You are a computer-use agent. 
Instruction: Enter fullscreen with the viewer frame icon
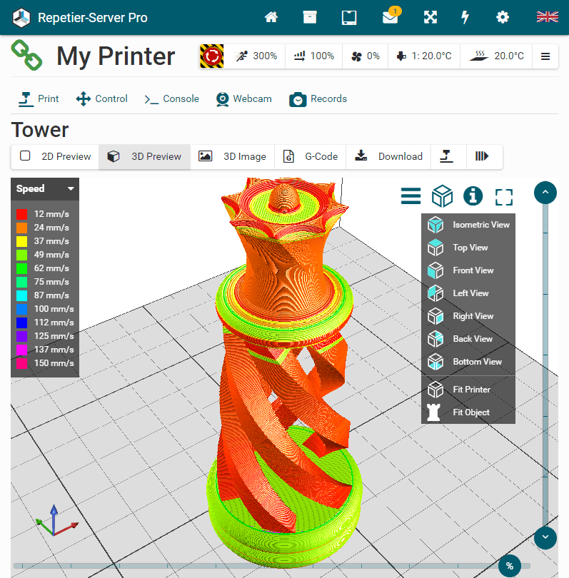tap(504, 196)
